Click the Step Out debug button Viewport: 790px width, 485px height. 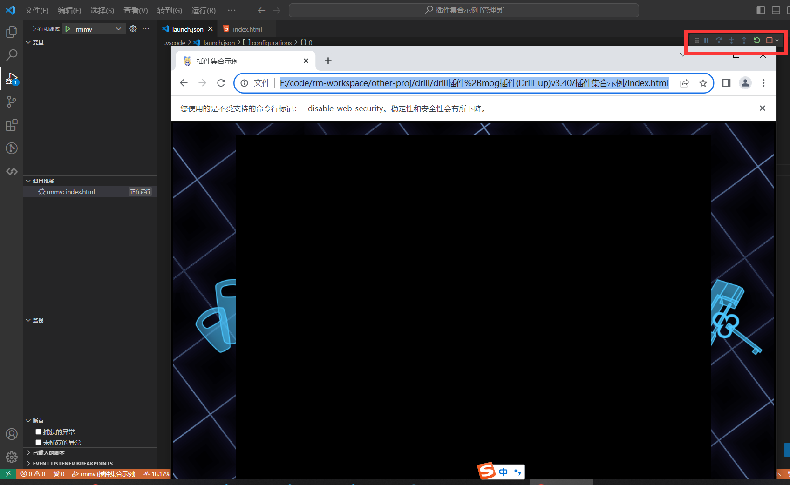(x=744, y=40)
